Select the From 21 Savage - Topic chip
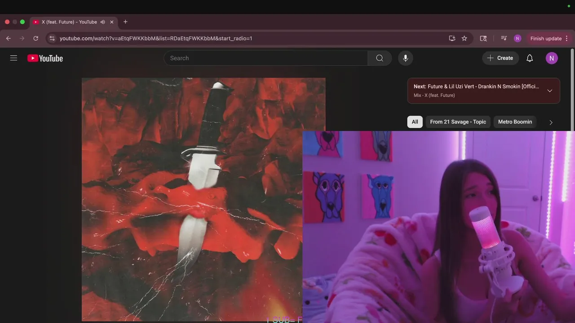The width and height of the screenshot is (575, 323). click(x=458, y=122)
